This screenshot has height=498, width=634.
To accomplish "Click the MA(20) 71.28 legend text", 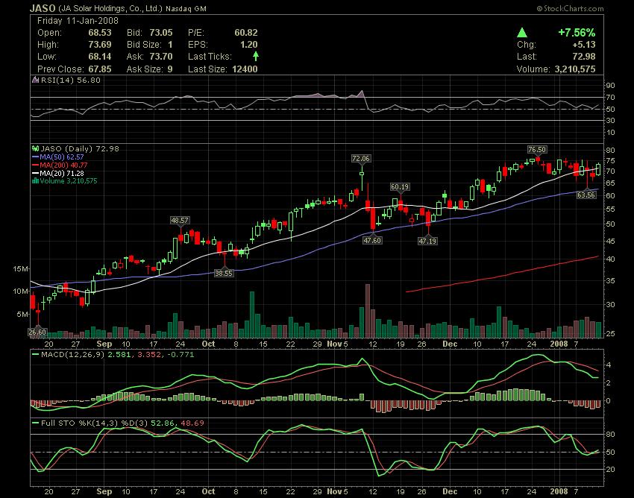I will click(62, 174).
